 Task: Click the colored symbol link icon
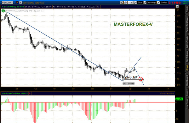point(18,3)
